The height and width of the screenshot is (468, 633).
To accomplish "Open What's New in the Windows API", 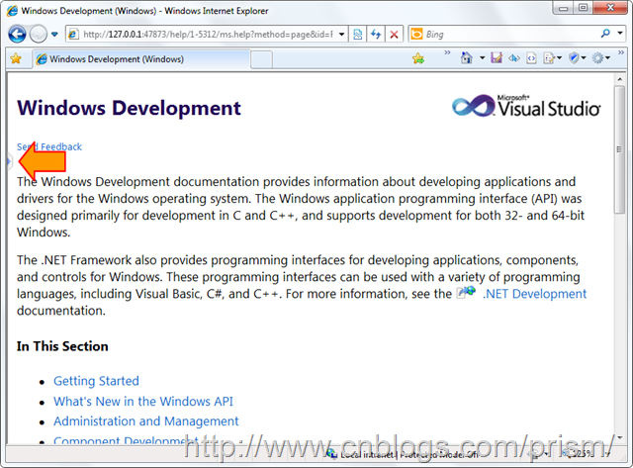I will [x=143, y=401].
